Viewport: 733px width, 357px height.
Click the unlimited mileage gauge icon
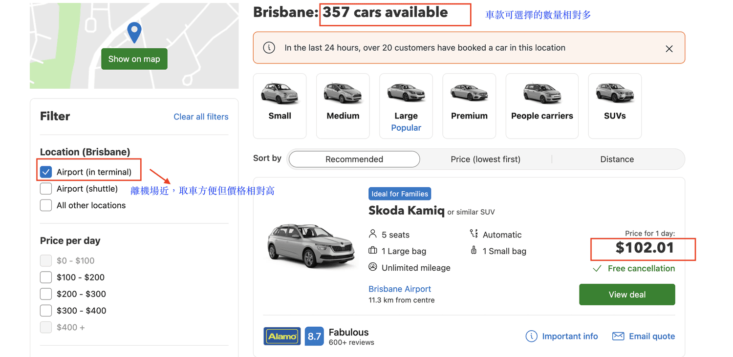pos(373,267)
